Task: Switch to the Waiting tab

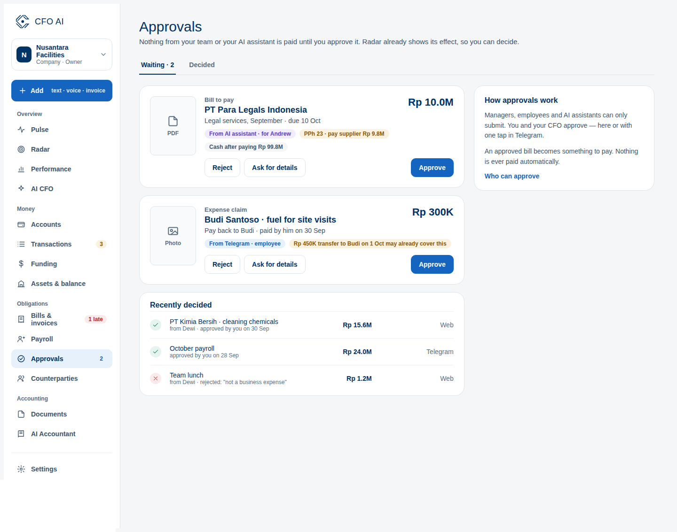Action: click(x=157, y=65)
